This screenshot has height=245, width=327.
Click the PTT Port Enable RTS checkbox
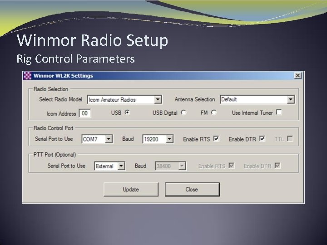click(x=232, y=166)
